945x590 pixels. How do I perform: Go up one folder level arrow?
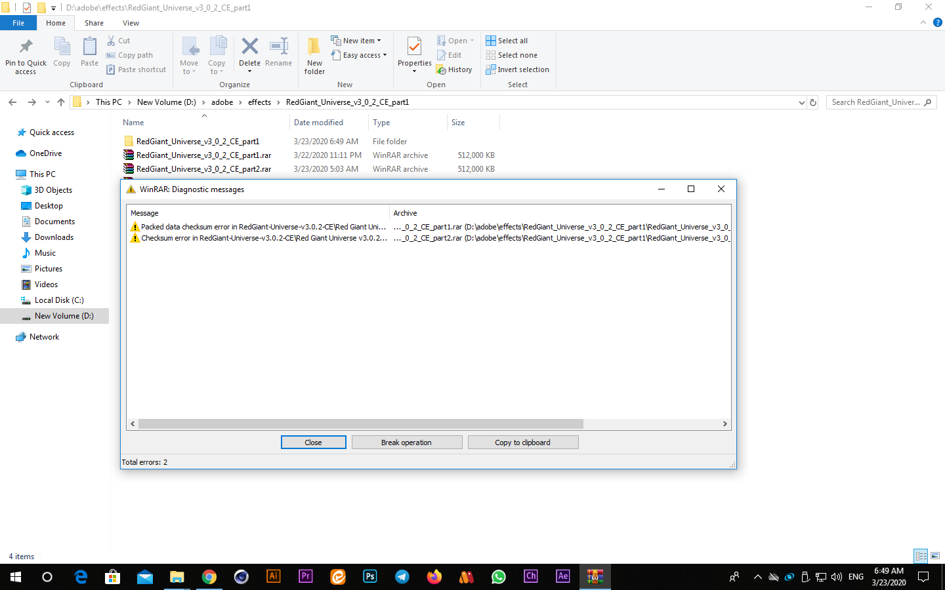pos(61,102)
